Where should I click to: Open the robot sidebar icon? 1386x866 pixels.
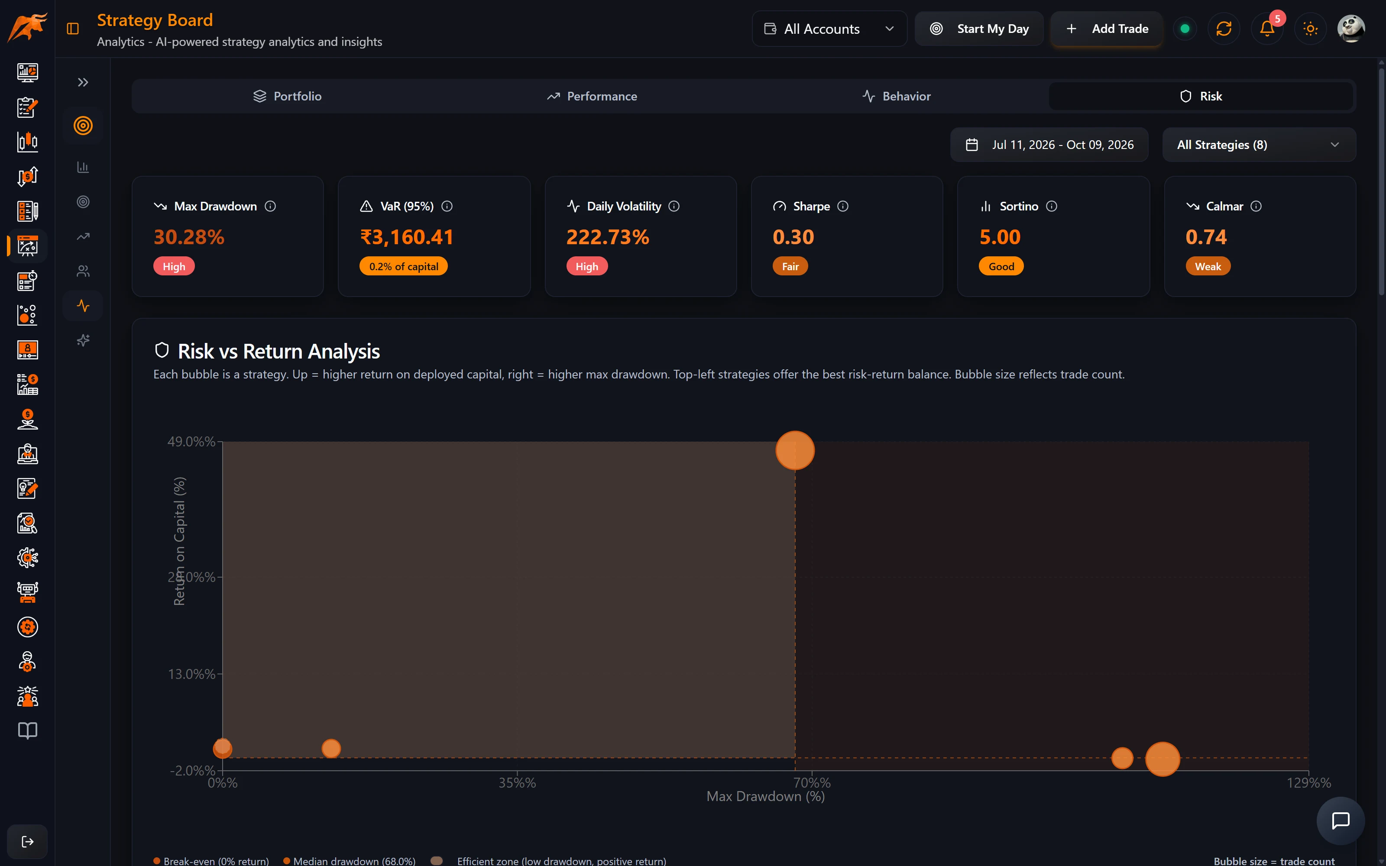tap(27, 592)
